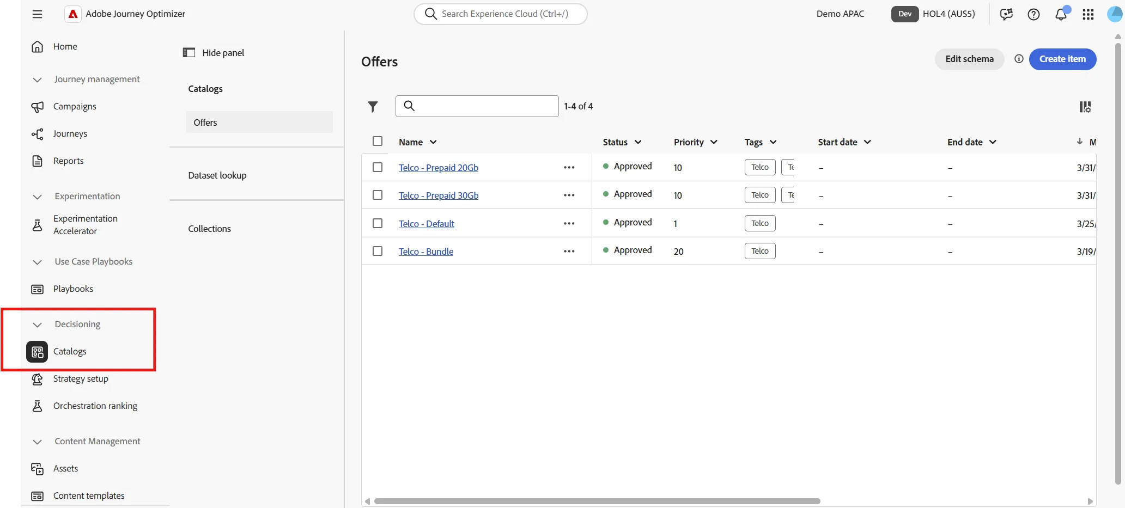Screen dimensions: 1125x508
Task: Select Collections in the Catalogs panel
Action: pyautogui.click(x=209, y=229)
